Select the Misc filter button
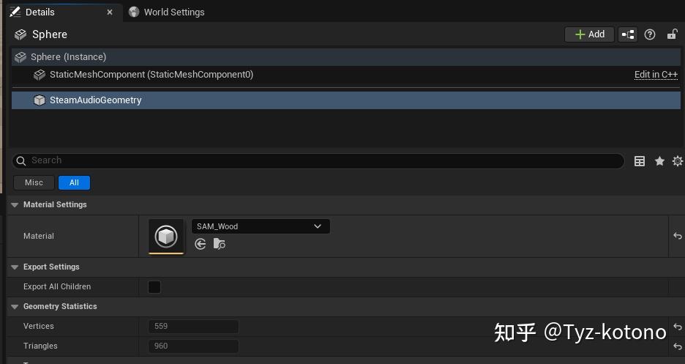Screen dimensions: 685x364 pos(34,182)
